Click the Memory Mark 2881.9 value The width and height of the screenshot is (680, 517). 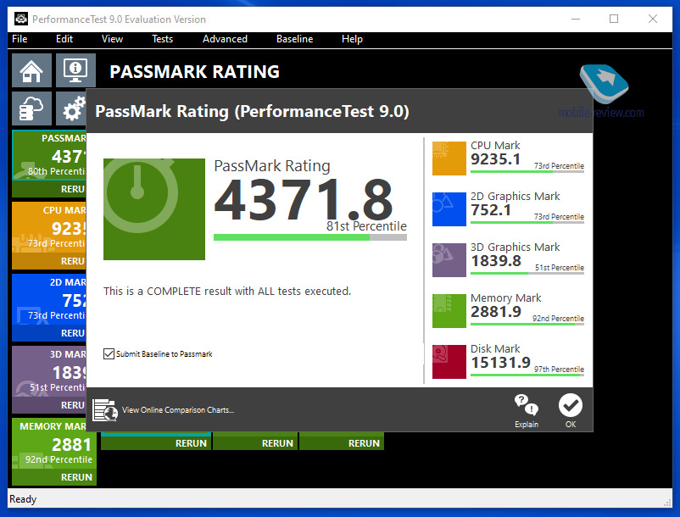tap(496, 312)
